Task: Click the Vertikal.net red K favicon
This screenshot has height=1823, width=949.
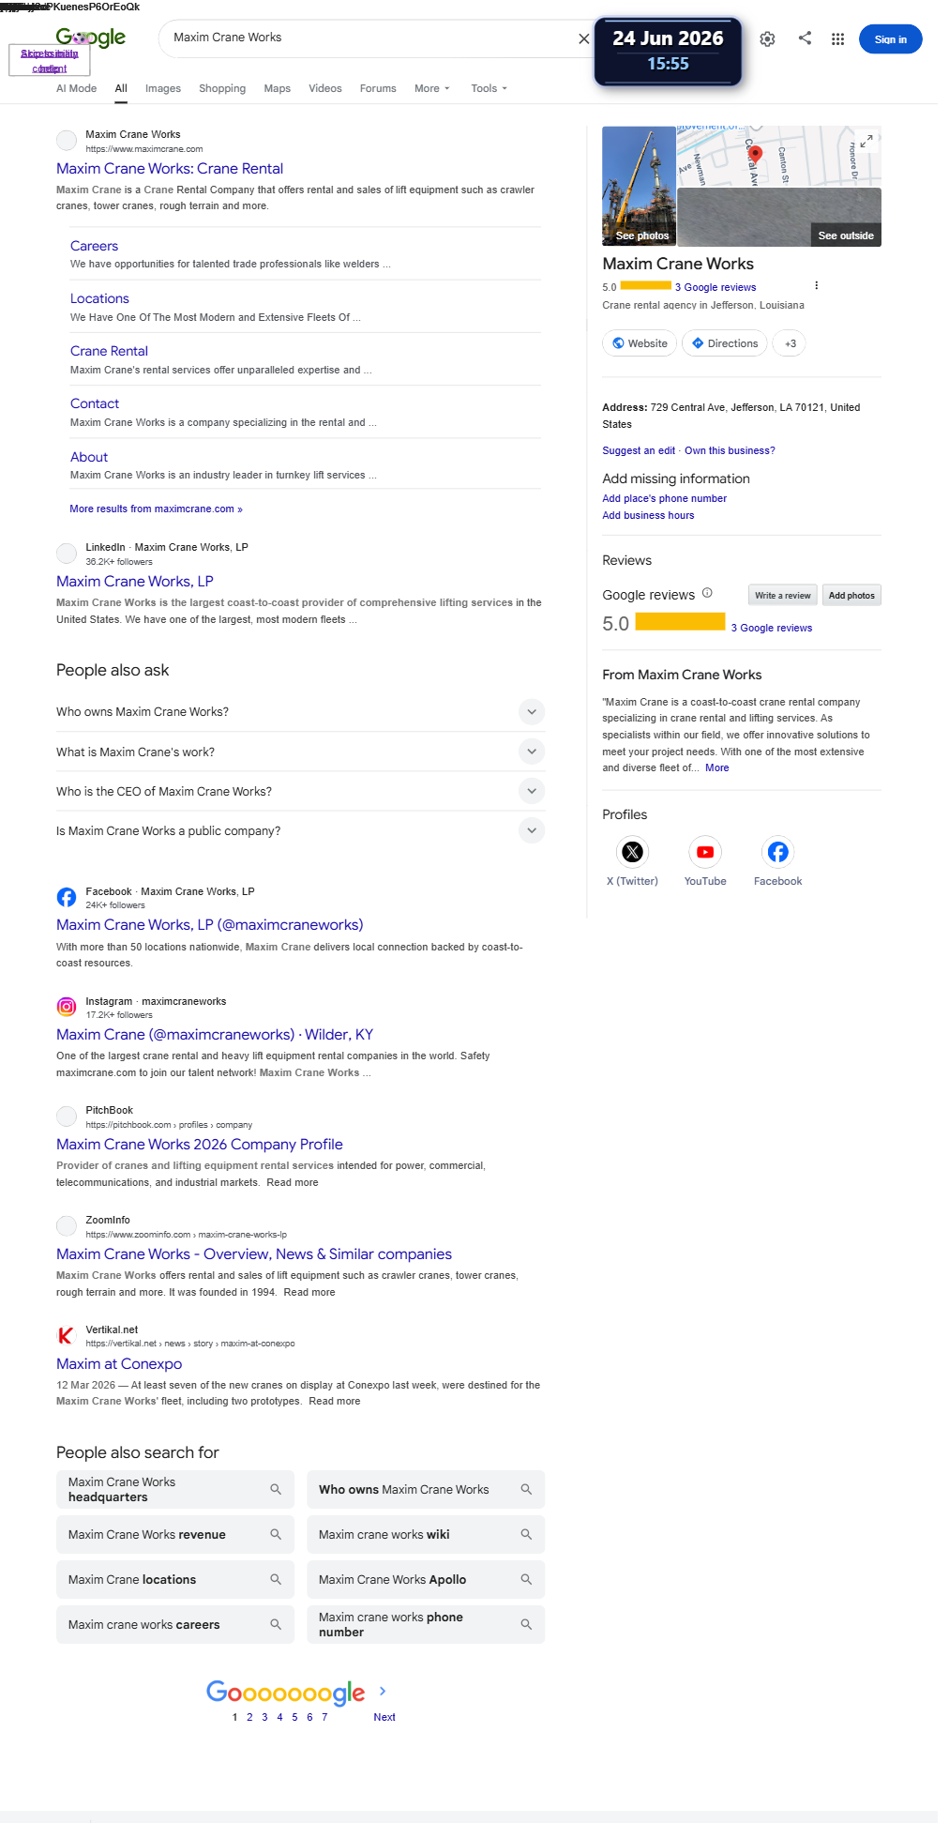Action: [67, 1335]
